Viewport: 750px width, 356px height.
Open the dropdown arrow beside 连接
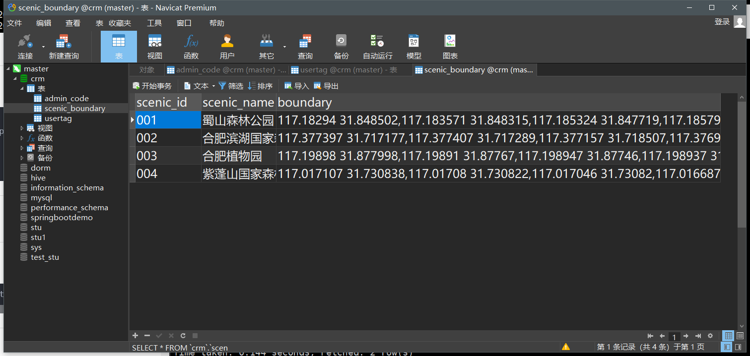point(43,47)
